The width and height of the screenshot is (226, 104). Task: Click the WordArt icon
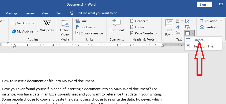[178, 27]
